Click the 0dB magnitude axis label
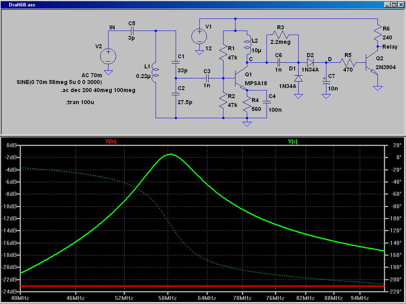Image resolution: width=406 pixels, height=304 pixels. [x=12, y=145]
